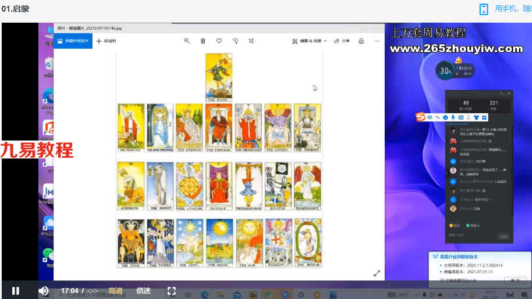Click microphone voice input on Sogou bar

(453, 117)
